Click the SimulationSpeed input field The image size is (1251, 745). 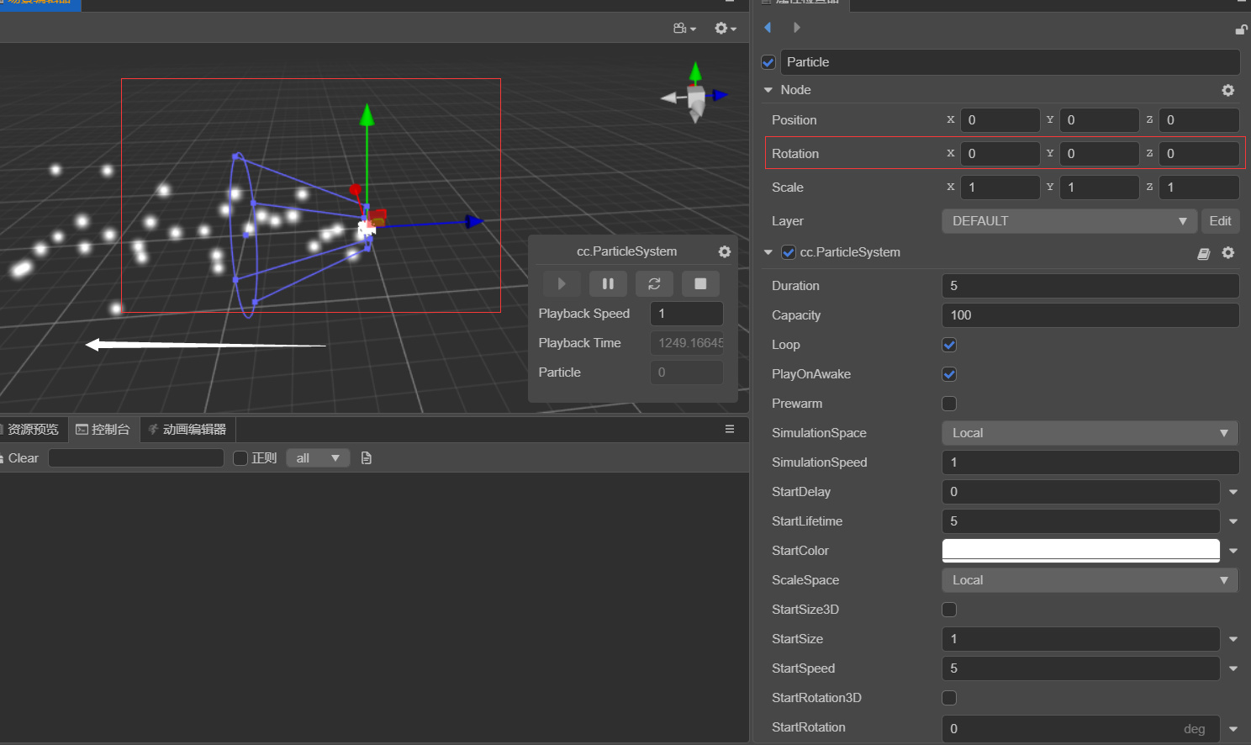tap(1090, 462)
